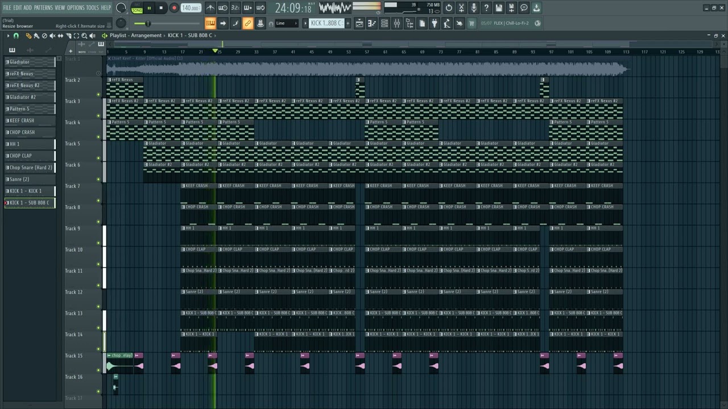Open the chat bubble icon
Screen dimensions: 728x409
(x=524, y=8)
